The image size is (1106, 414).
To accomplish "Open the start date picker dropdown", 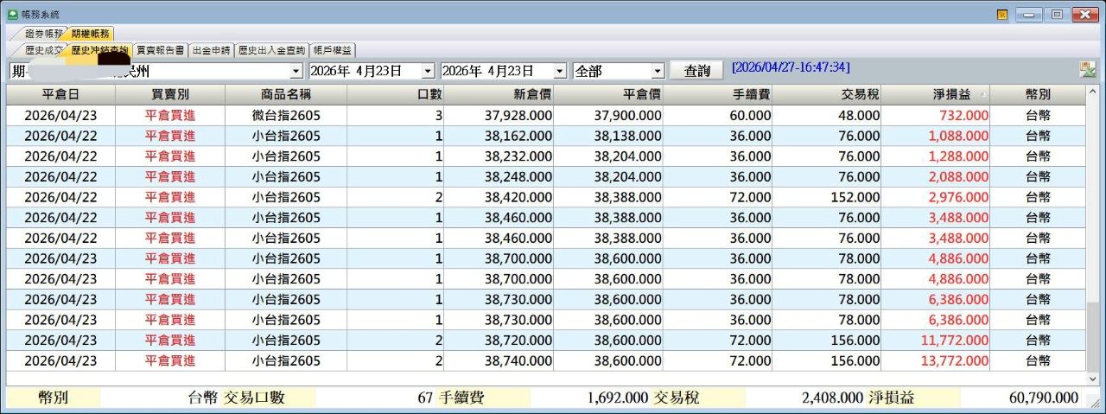I will click(x=428, y=71).
